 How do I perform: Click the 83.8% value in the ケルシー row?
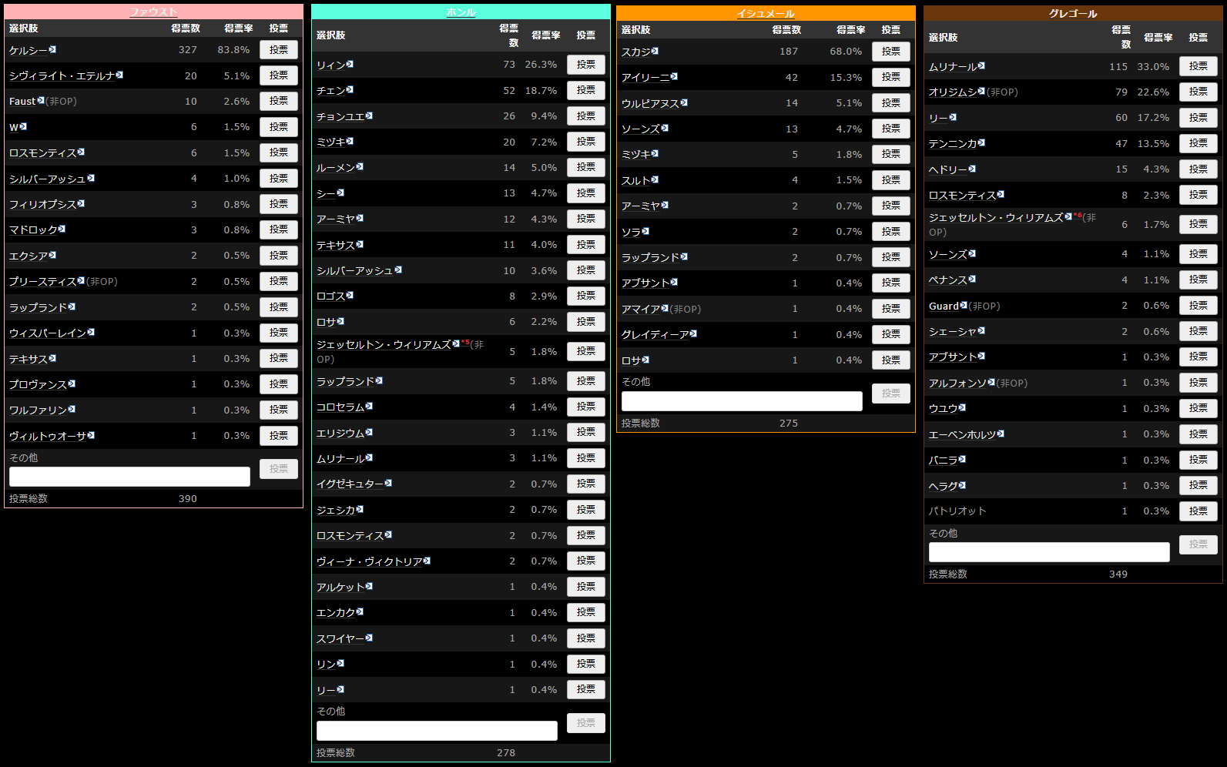pyautogui.click(x=233, y=49)
